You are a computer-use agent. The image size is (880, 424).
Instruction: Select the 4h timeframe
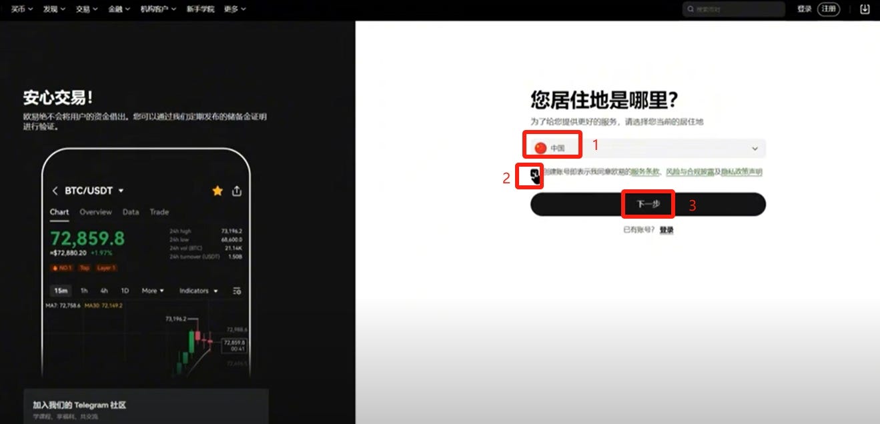coord(104,291)
